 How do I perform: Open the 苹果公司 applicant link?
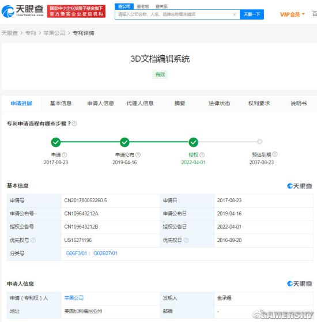click(x=74, y=298)
